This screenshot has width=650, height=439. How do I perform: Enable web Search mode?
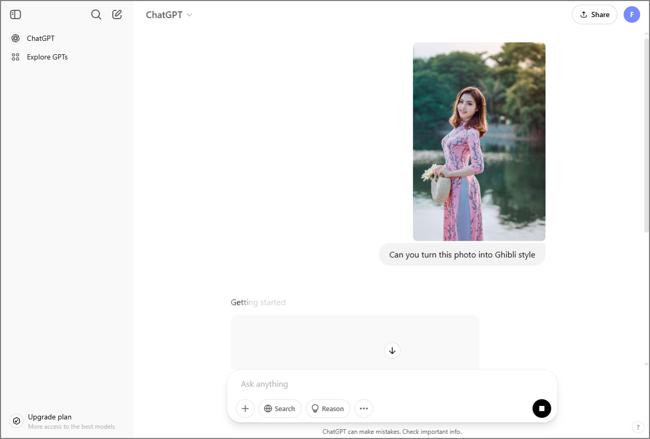280,409
